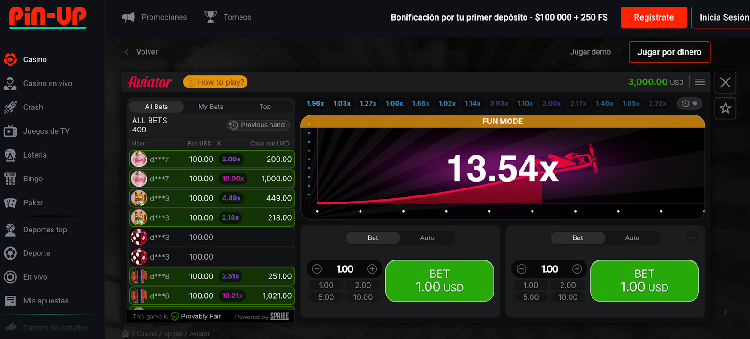The width and height of the screenshot is (750, 339).
Task: Choose 5.00 preset in first panel
Action: pyautogui.click(x=326, y=297)
